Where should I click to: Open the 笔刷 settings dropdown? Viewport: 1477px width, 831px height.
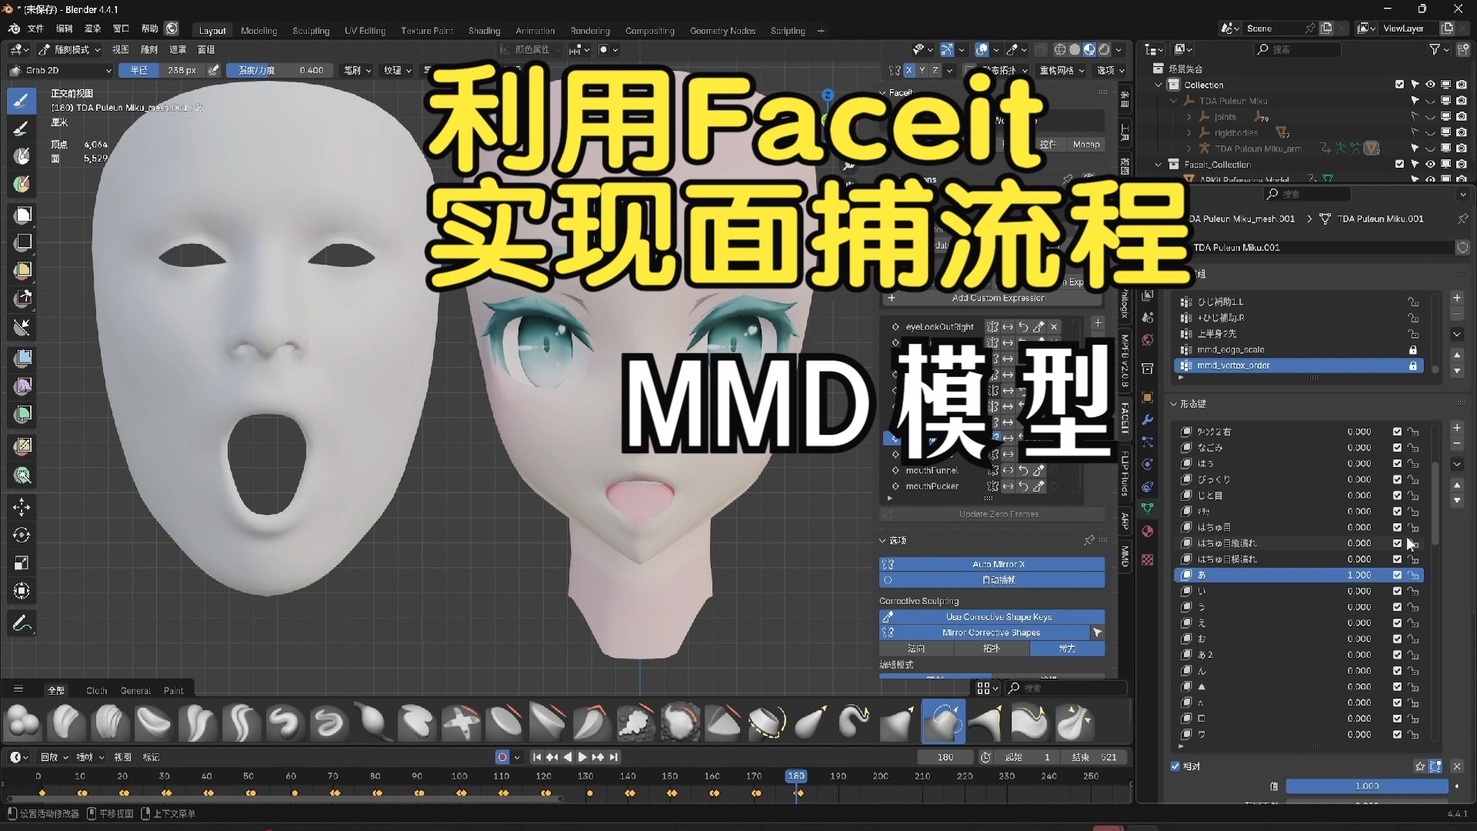point(358,70)
